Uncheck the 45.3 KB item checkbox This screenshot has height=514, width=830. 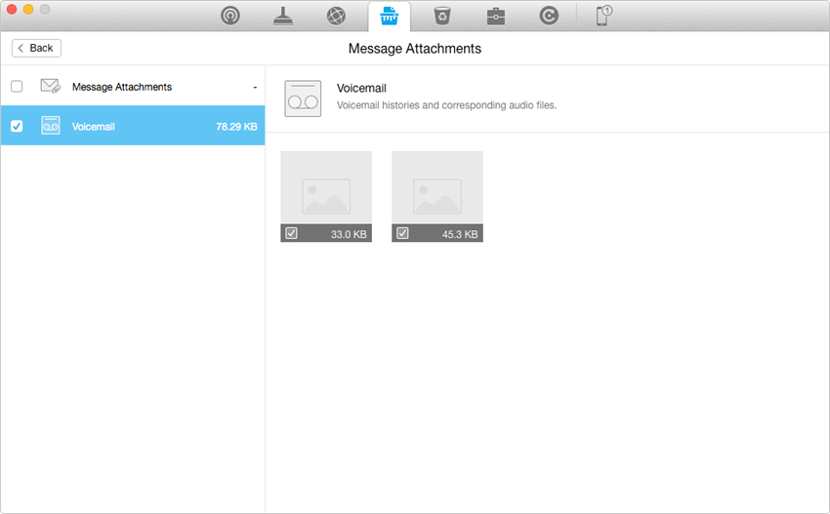pos(403,233)
